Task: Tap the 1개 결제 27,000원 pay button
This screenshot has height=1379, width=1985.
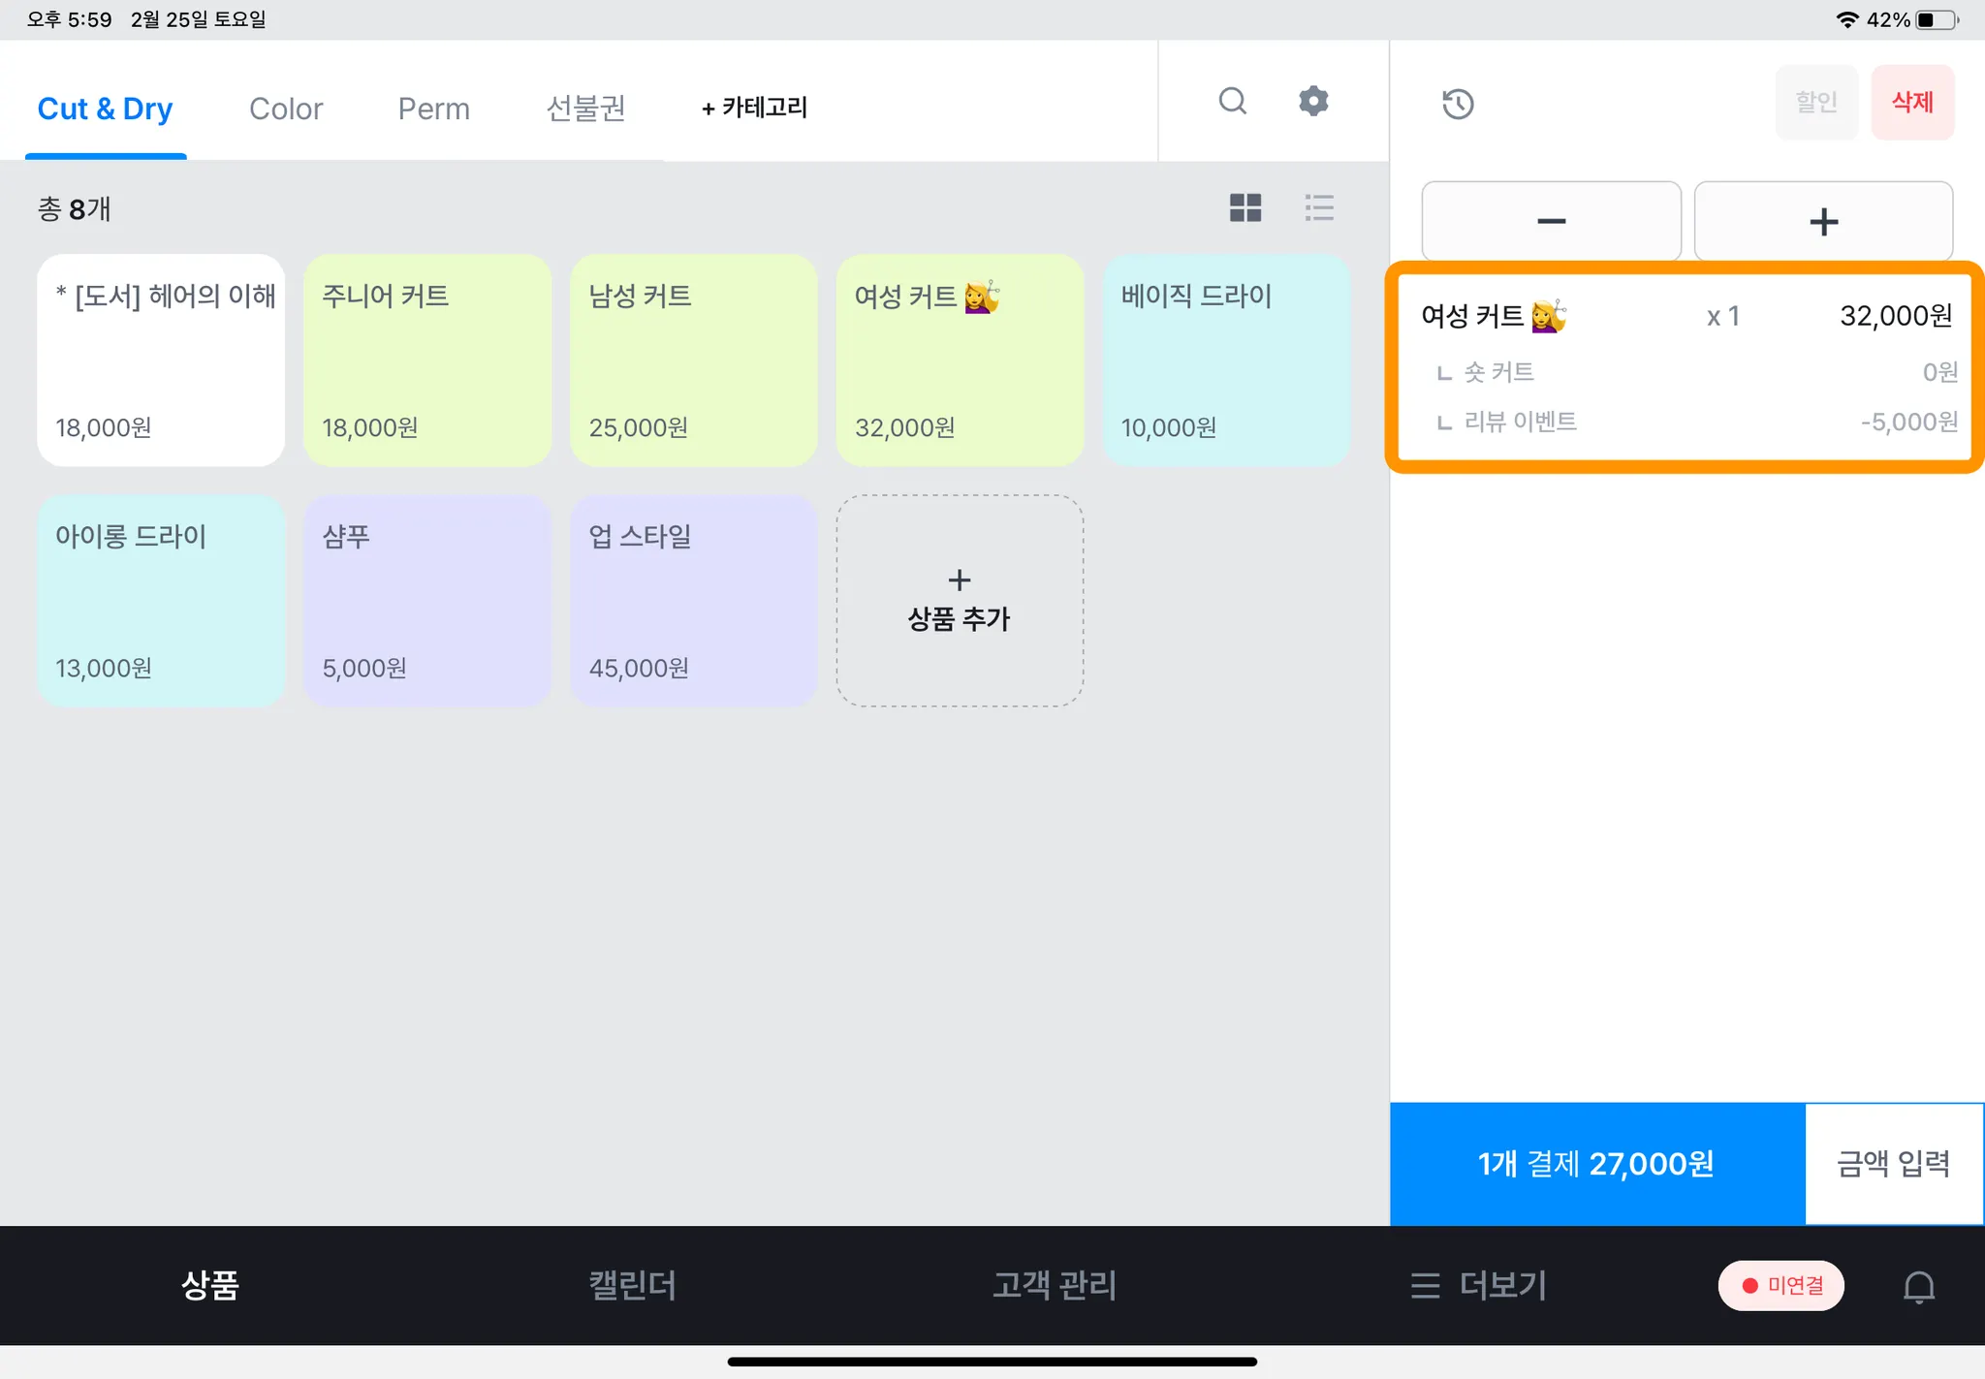Action: (x=1596, y=1164)
